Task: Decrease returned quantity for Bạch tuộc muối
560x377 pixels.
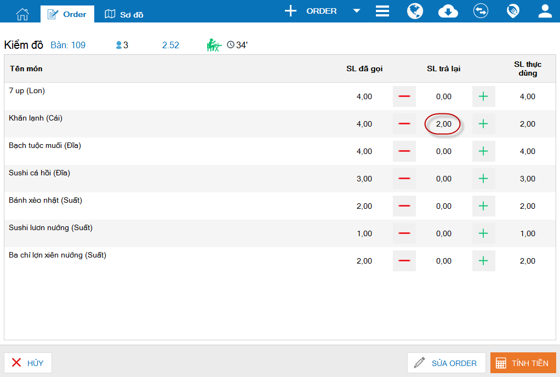Action: tap(404, 151)
